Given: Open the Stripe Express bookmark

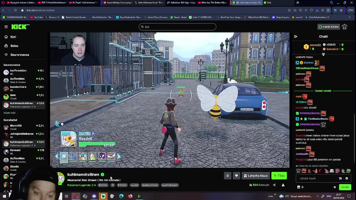Looking at the screenshot, I should click(281, 17).
